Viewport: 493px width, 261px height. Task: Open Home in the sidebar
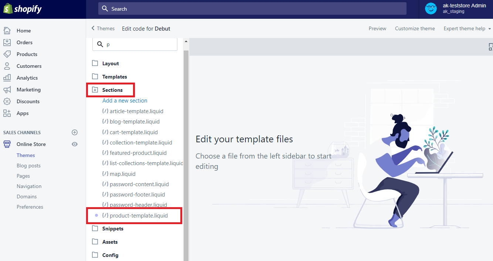coord(24,31)
